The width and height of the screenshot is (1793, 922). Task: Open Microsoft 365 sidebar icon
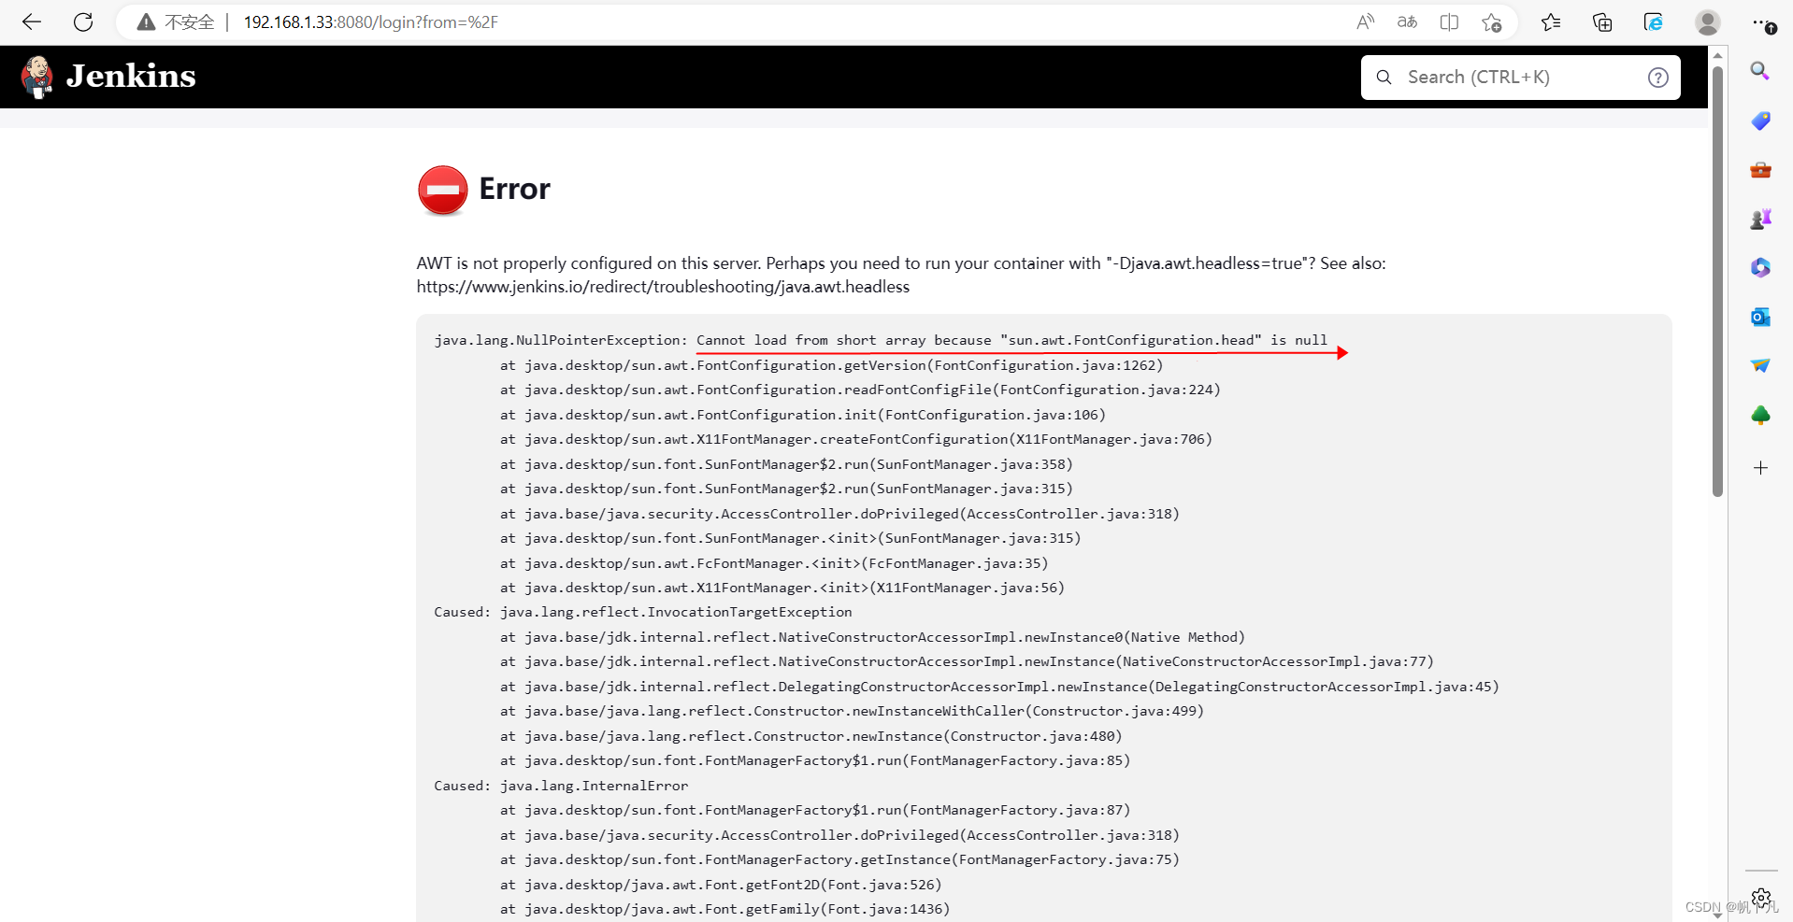pos(1761,267)
